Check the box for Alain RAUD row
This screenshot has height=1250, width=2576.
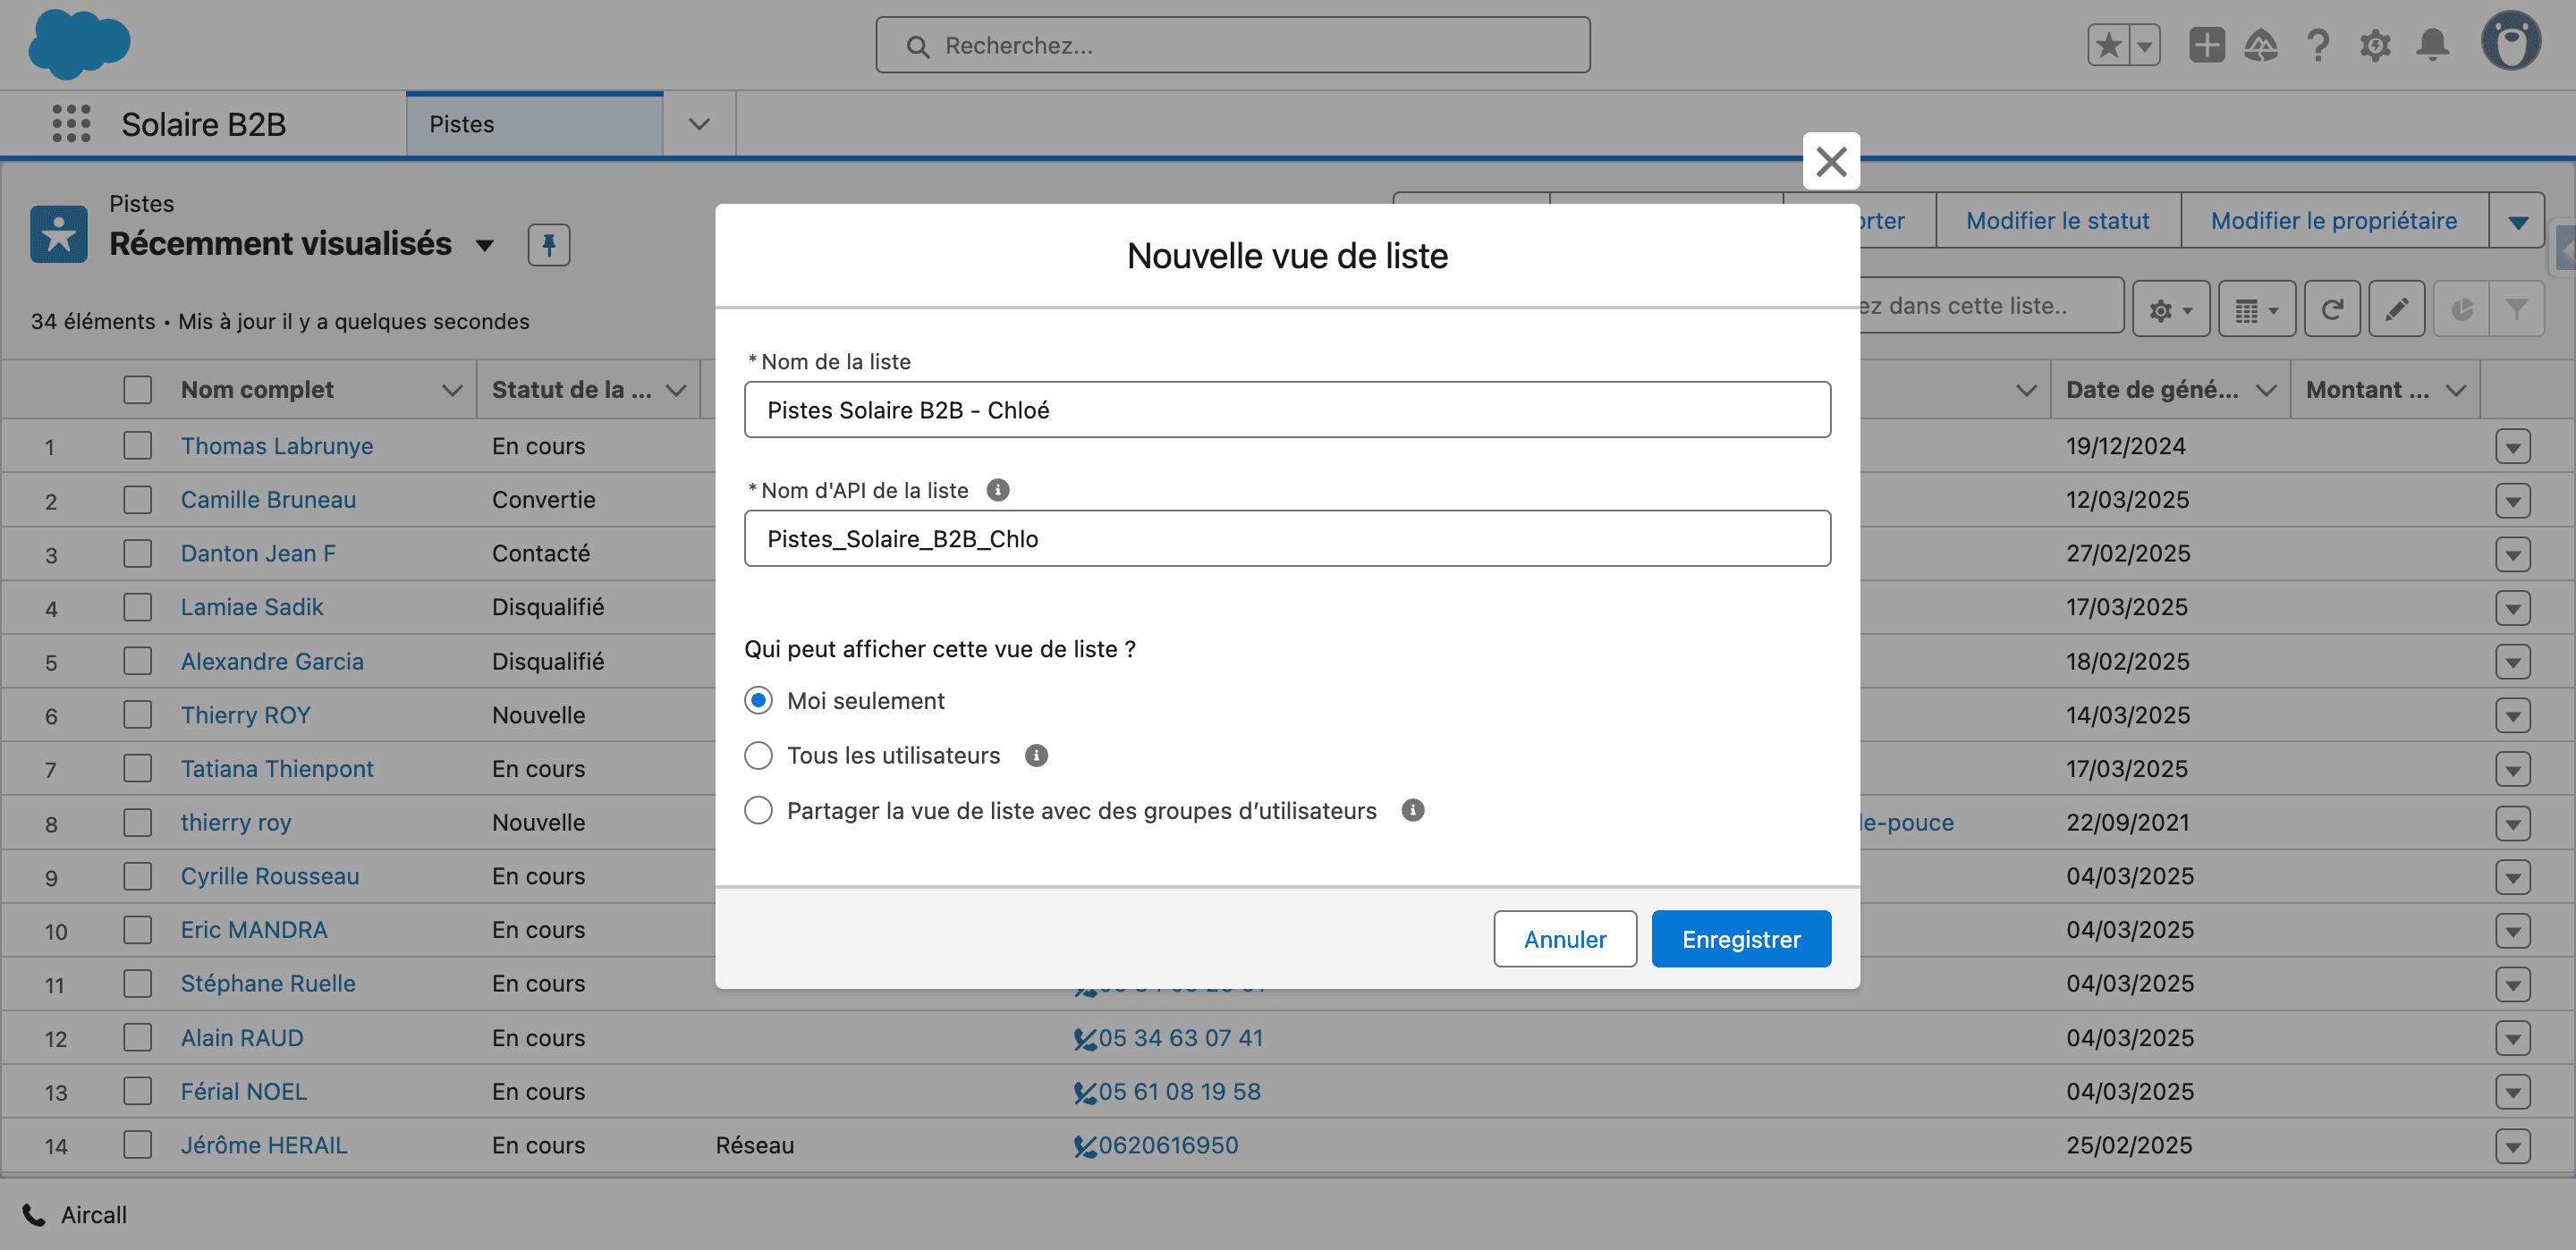[x=138, y=1038]
